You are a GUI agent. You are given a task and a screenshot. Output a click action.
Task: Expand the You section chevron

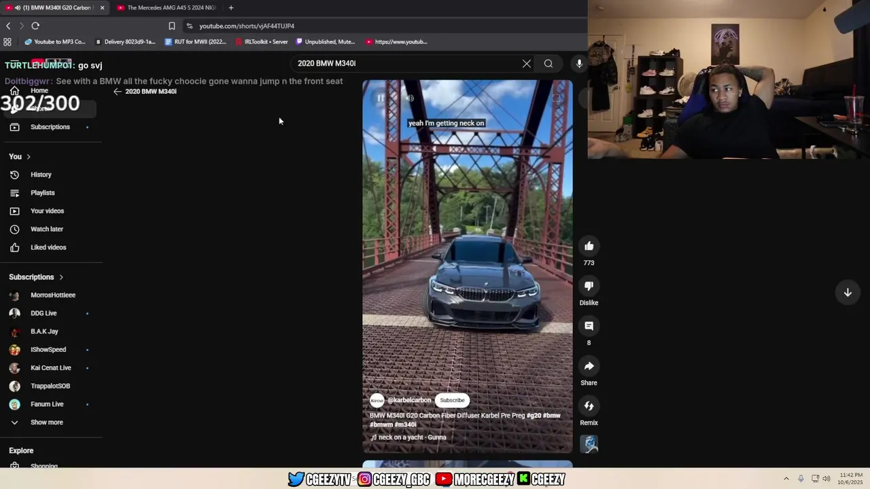tap(29, 157)
